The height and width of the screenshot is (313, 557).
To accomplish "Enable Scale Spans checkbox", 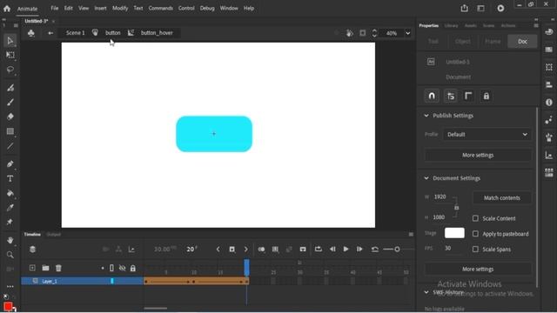I will tap(475, 250).
